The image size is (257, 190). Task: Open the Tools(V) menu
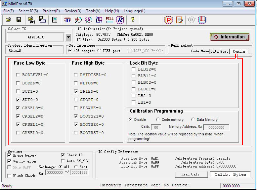coord(93,11)
